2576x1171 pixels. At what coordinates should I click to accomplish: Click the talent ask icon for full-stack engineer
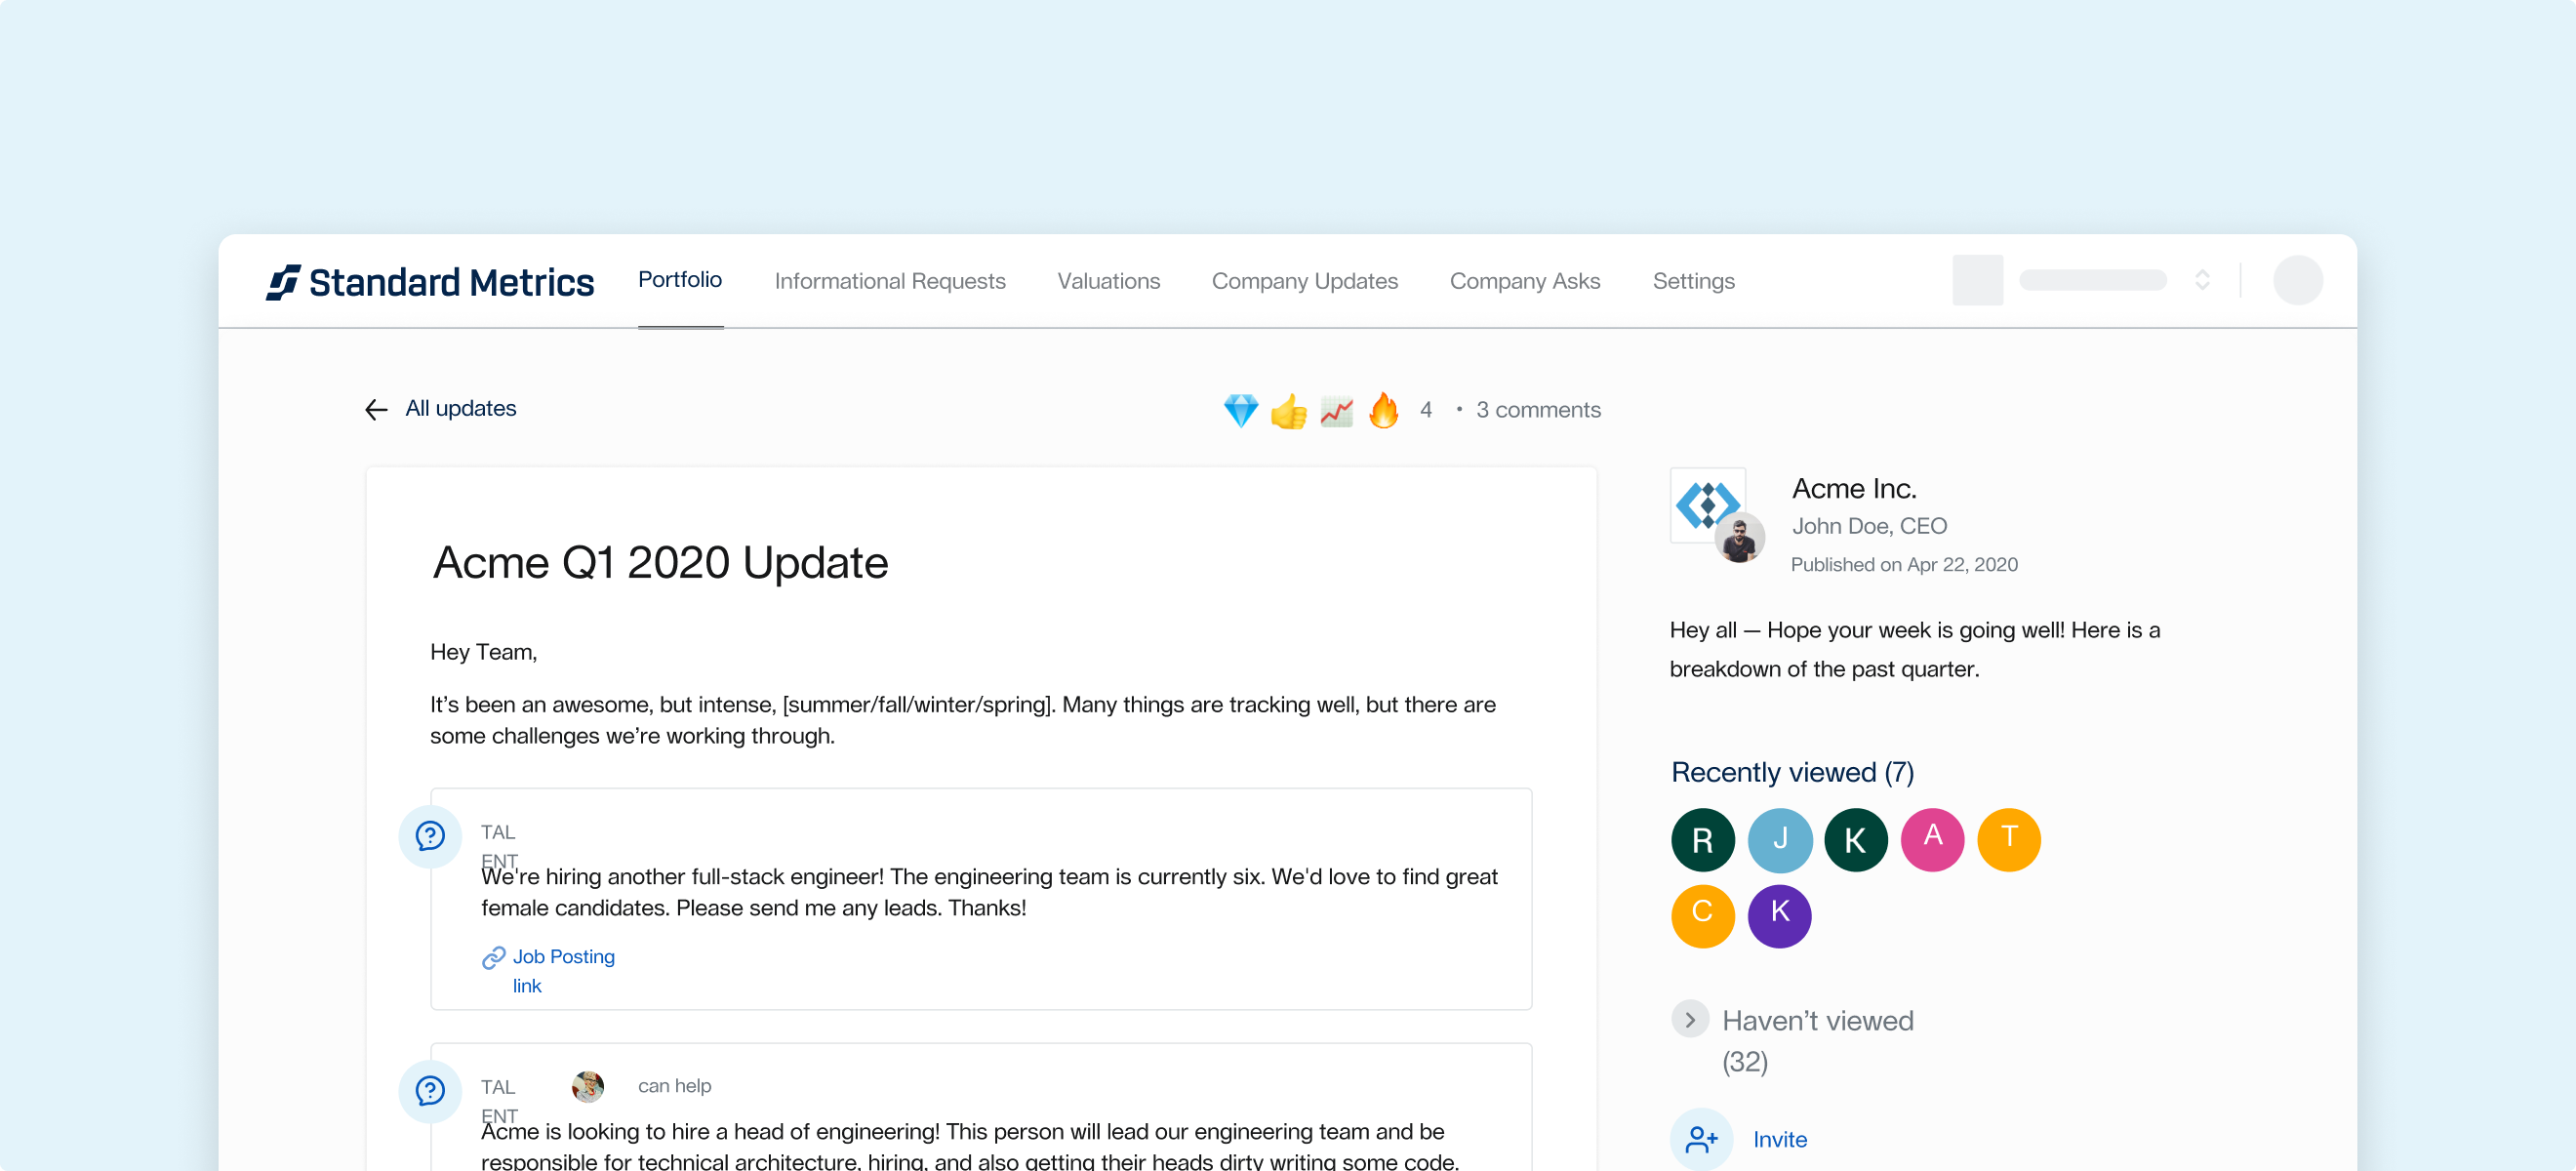pos(430,836)
